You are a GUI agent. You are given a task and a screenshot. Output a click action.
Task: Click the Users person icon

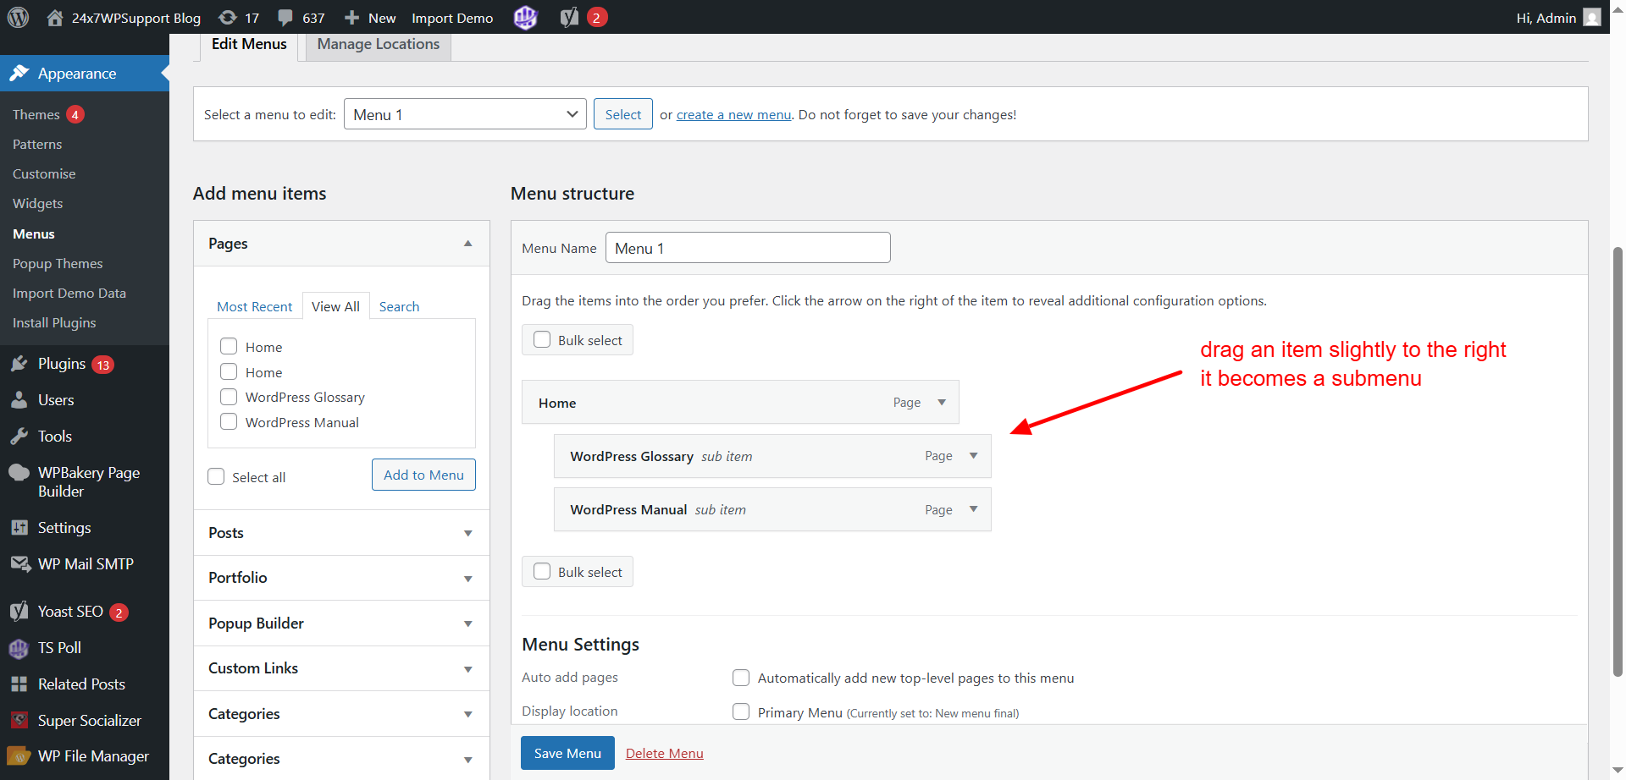[19, 400]
